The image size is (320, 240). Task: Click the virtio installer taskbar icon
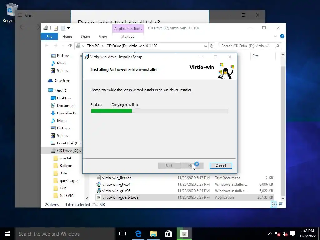[x=184, y=234]
